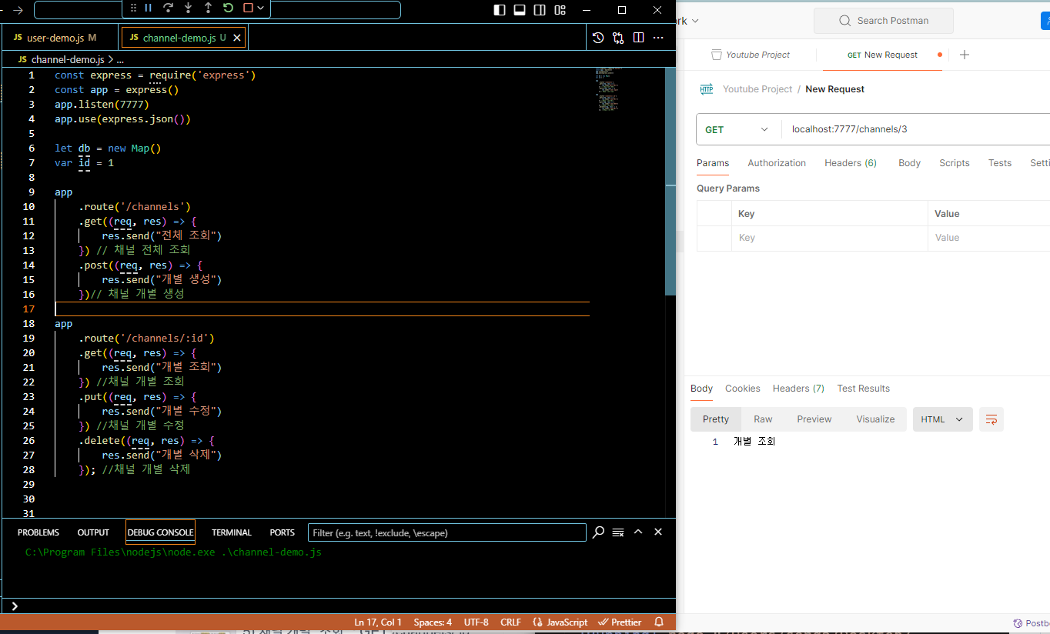This screenshot has height=634, width=1050.
Task: Clear the debug console output
Action: tap(618, 532)
